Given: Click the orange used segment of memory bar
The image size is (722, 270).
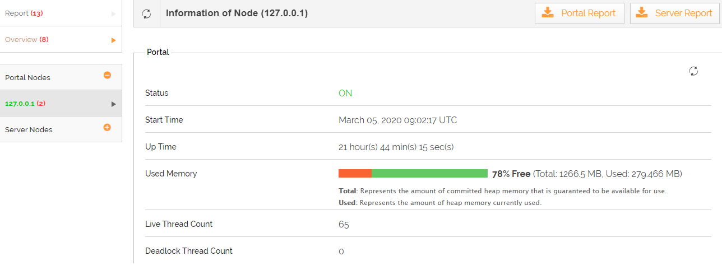Looking at the screenshot, I should (x=355, y=174).
